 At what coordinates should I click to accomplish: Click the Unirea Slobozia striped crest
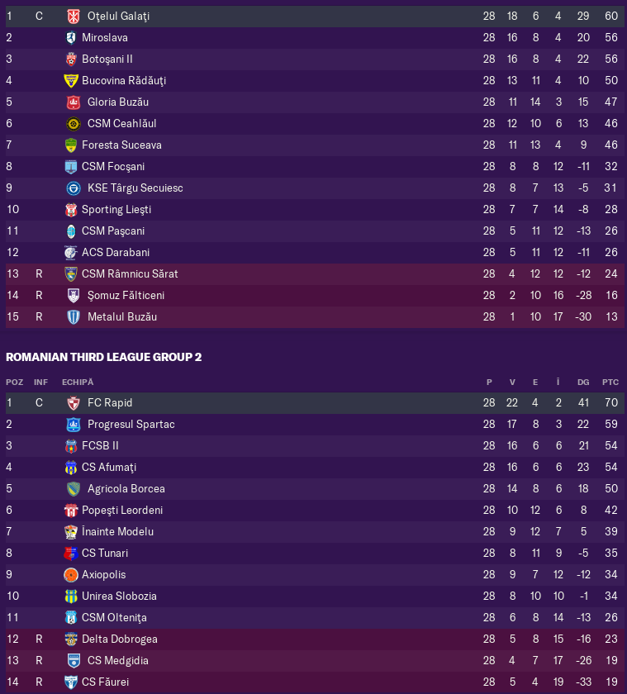click(71, 597)
